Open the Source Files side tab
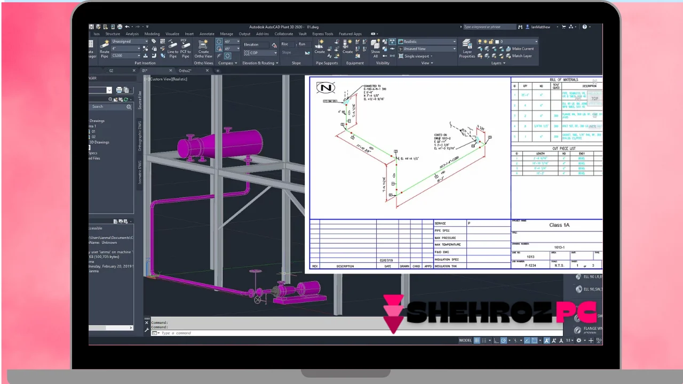Image resolution: width=683 pixels, height=384 pixels. coord(140,101)
